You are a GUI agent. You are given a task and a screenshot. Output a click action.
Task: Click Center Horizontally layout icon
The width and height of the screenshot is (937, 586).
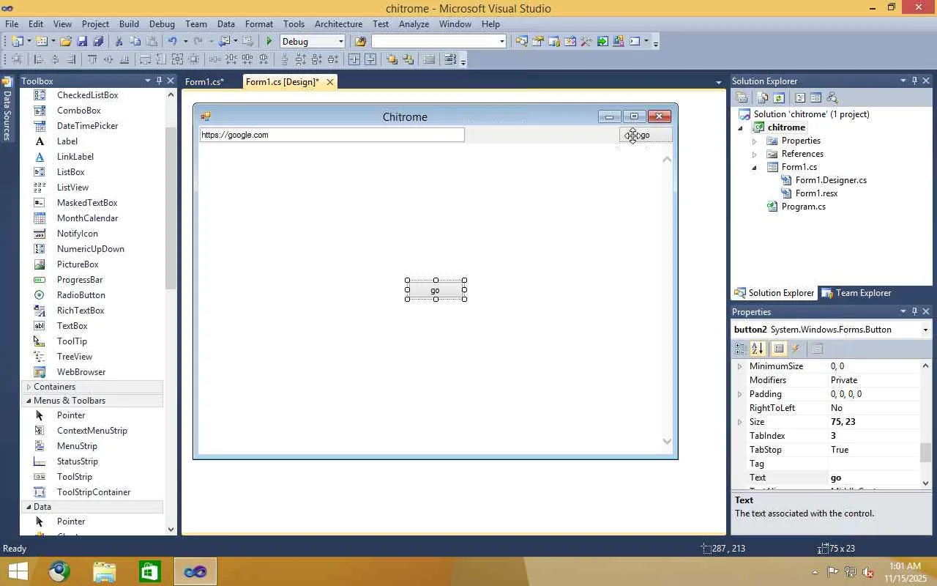(x=354, y=60)
